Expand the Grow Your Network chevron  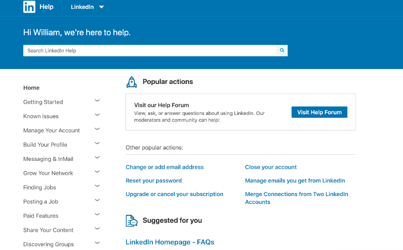97,172
